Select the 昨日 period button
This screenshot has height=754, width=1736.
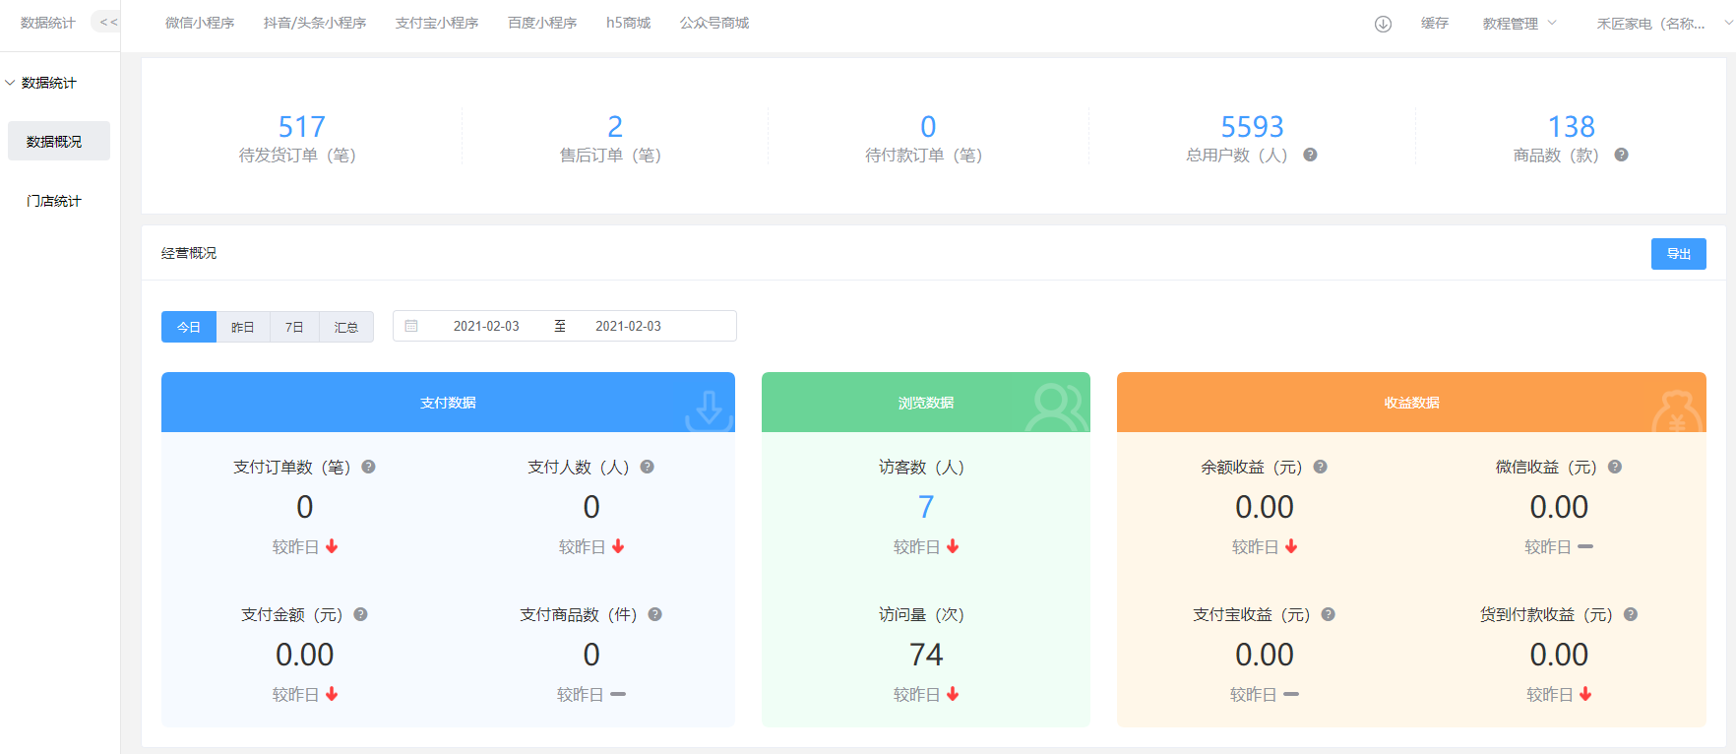coord(243,327)
